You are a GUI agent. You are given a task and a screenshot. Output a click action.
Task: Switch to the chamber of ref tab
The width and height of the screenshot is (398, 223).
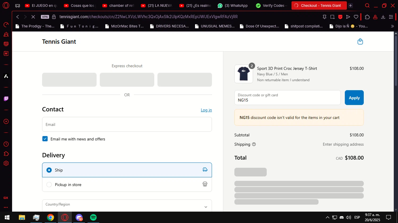[118, 6]
